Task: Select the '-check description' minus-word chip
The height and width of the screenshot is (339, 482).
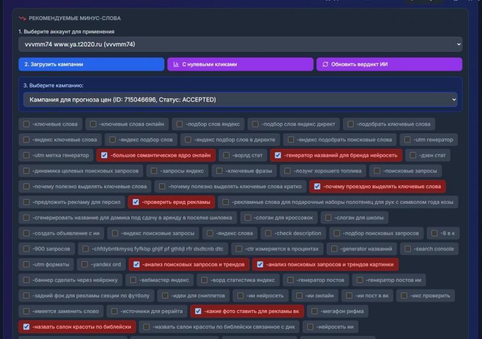Action: tap(293, 233)
